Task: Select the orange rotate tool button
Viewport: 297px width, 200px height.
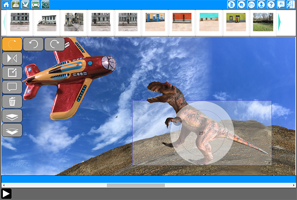Action: point(12,44)
